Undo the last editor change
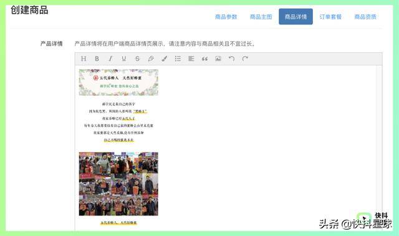399x236 pixels. pyautogui.click(x=231, y=59)
